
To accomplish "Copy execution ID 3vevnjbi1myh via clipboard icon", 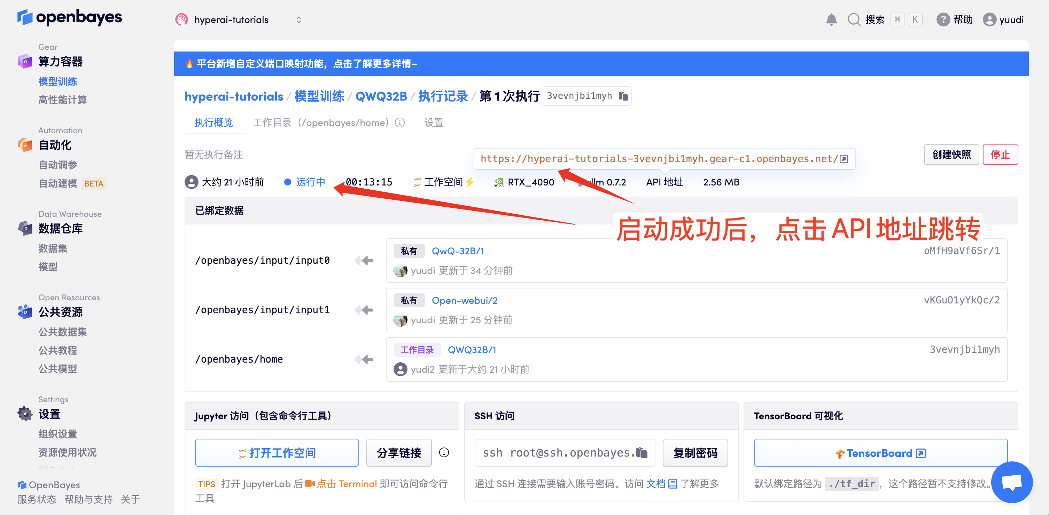I will click(623, 96).
